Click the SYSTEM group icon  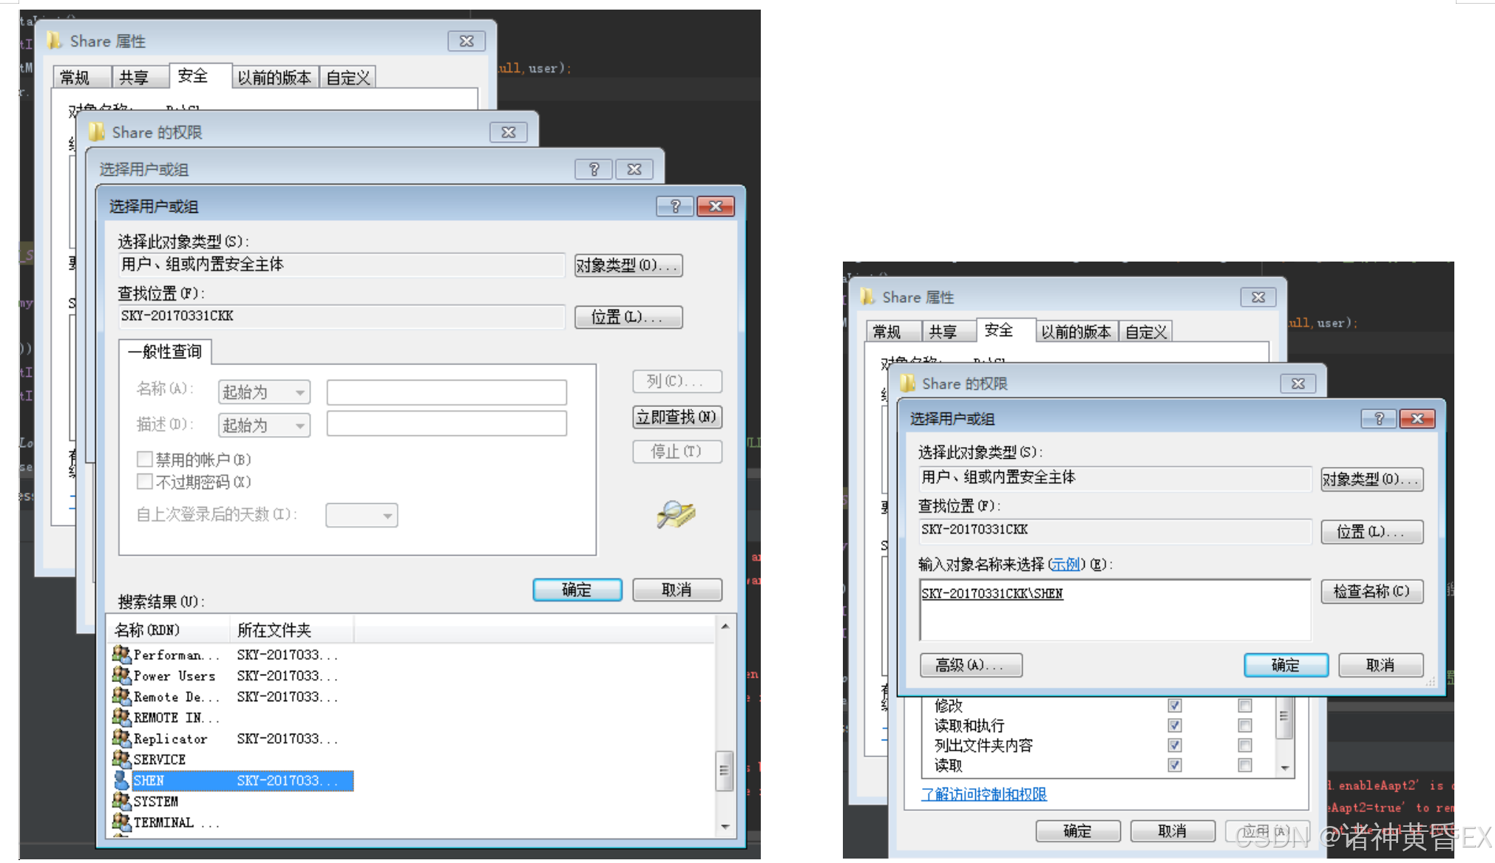121,801
